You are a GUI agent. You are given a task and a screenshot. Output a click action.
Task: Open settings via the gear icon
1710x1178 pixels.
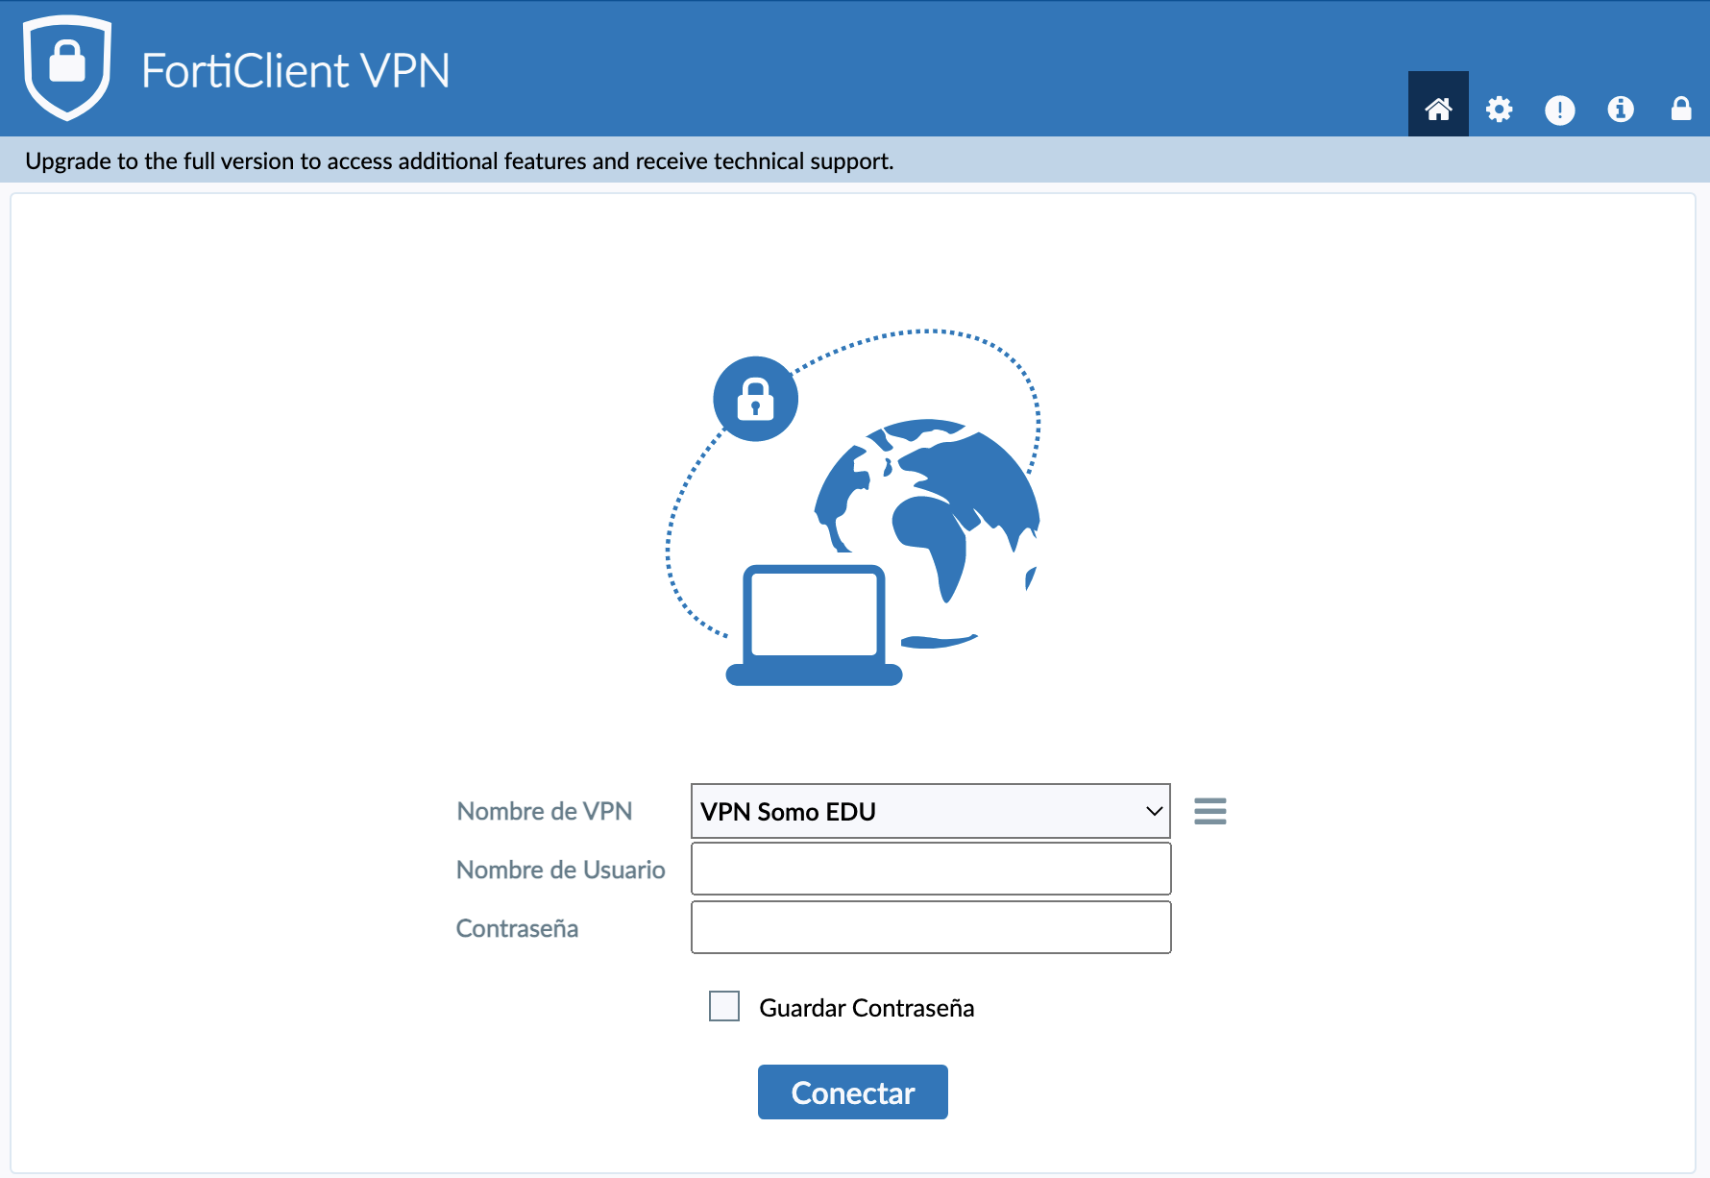click(x=1499, y=109)
